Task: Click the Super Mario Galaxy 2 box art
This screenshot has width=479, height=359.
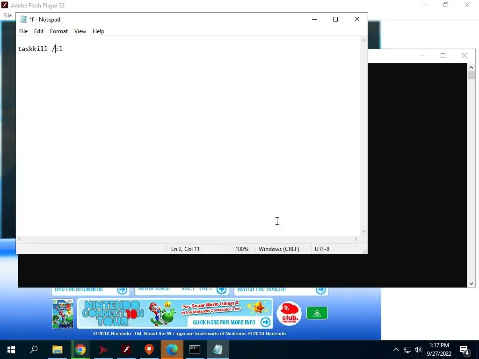Action: tap(63, 314)
